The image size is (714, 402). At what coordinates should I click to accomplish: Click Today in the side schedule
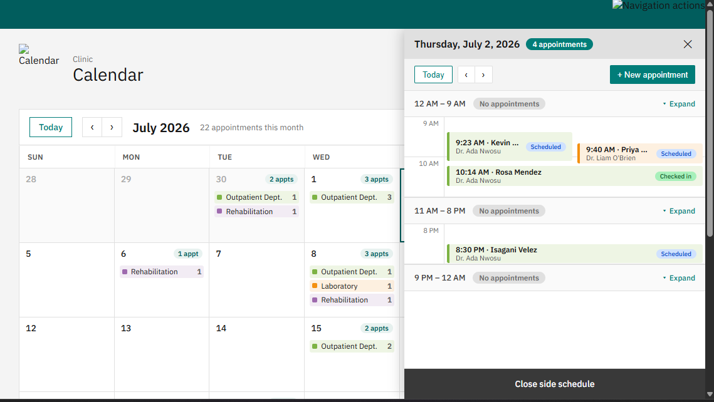tap(433, 75)
